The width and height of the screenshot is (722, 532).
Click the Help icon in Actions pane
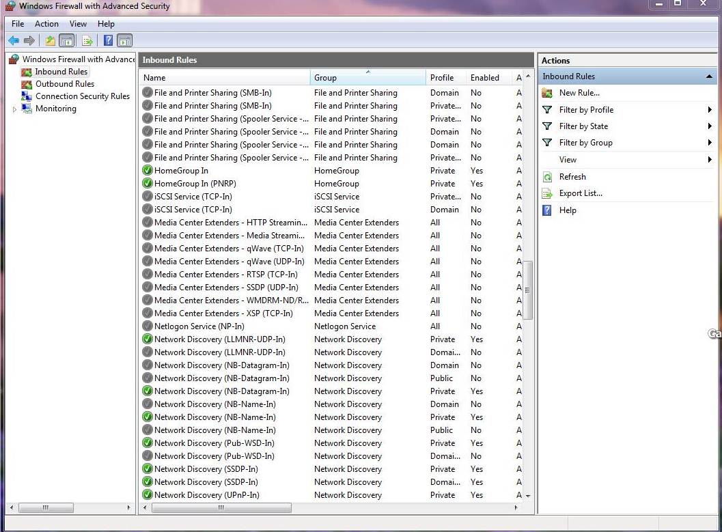click(x=547, y=211)
